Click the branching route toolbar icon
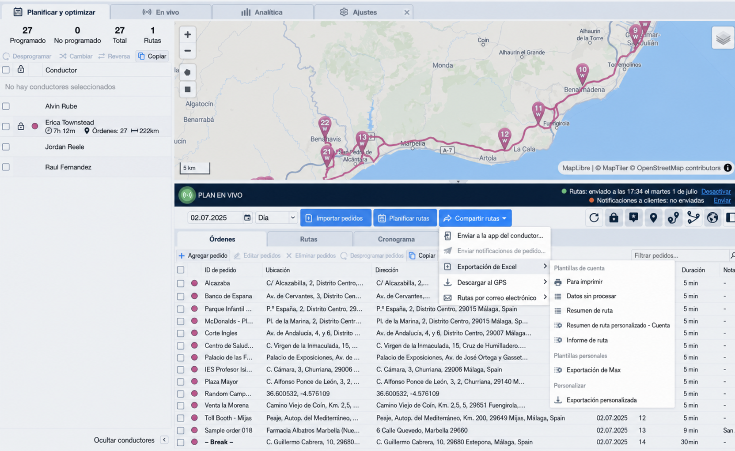The image size is (735, 451). (693, 218)
